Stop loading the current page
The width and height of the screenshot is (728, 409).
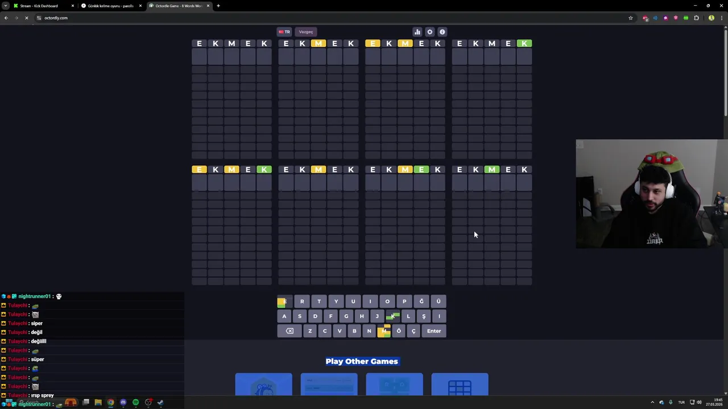click(x=26, y=18)
